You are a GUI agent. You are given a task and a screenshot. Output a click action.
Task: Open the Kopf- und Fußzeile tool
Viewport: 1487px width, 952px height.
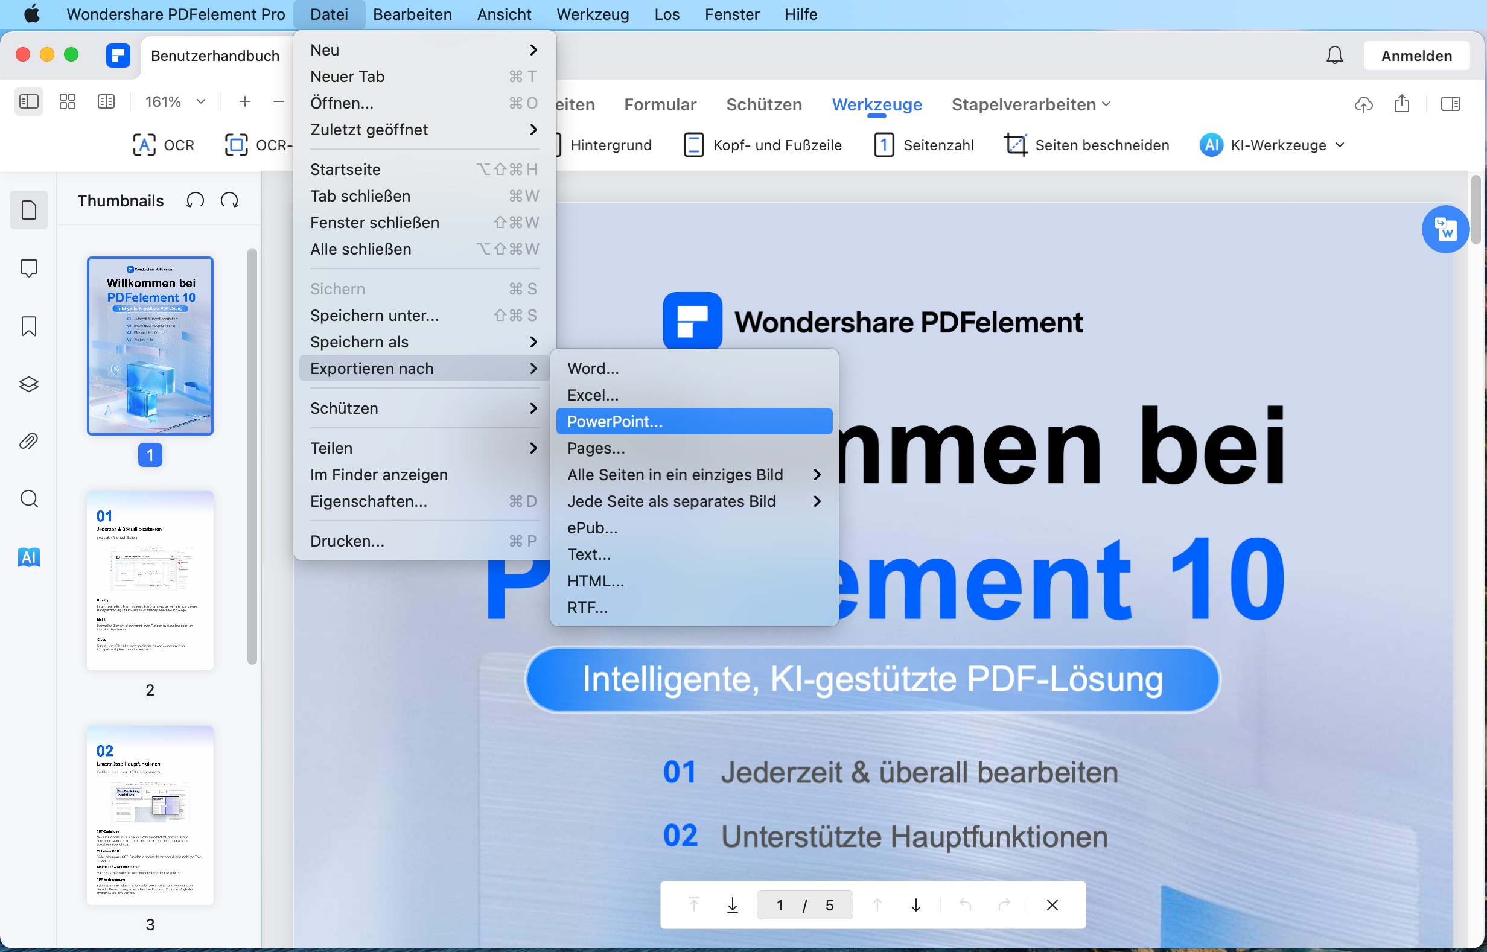pos(762,145)
